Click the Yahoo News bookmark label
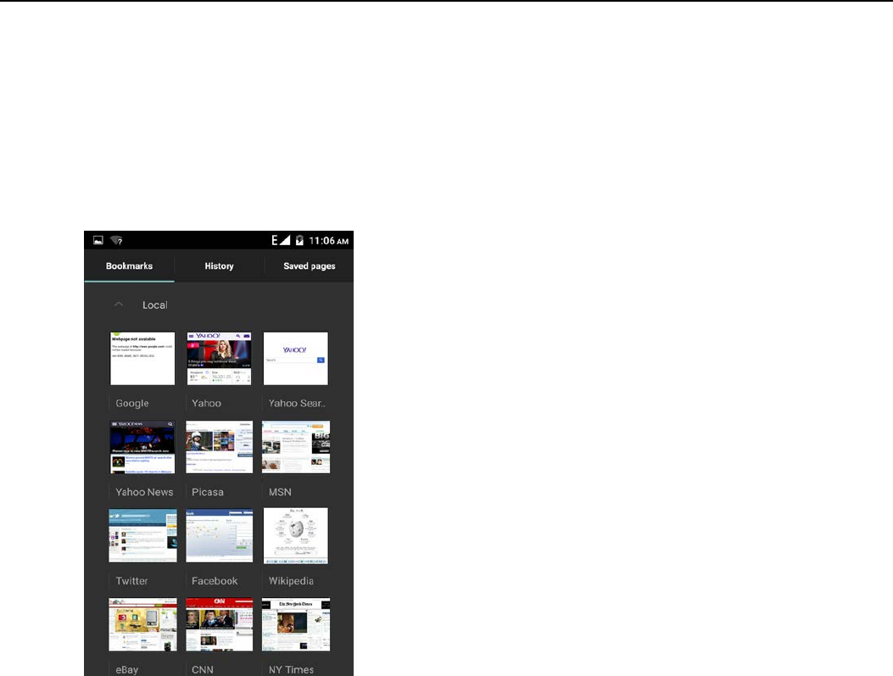The height and width of the screenshot is (676, 893). [x=144, y=492]
